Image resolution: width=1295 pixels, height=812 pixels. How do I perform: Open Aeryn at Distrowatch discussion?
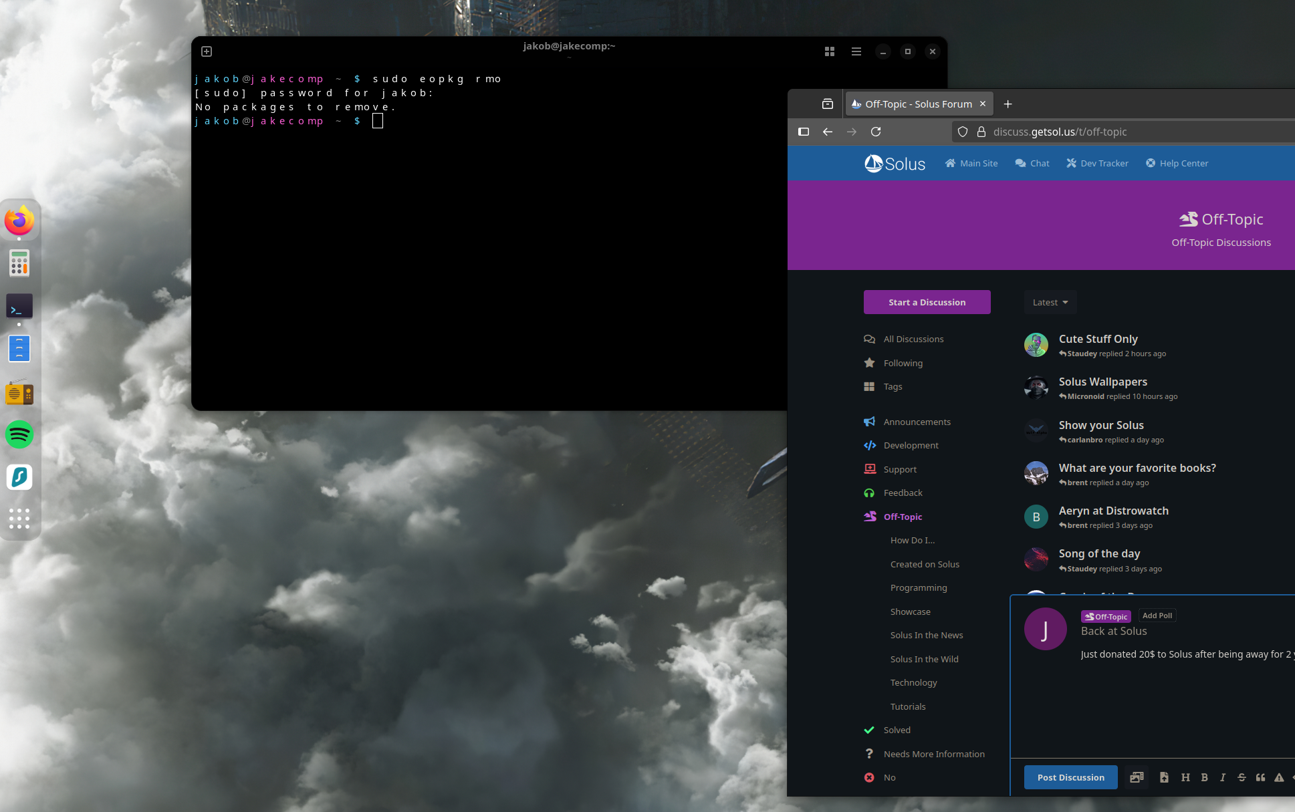click(x=1113, y=511)
